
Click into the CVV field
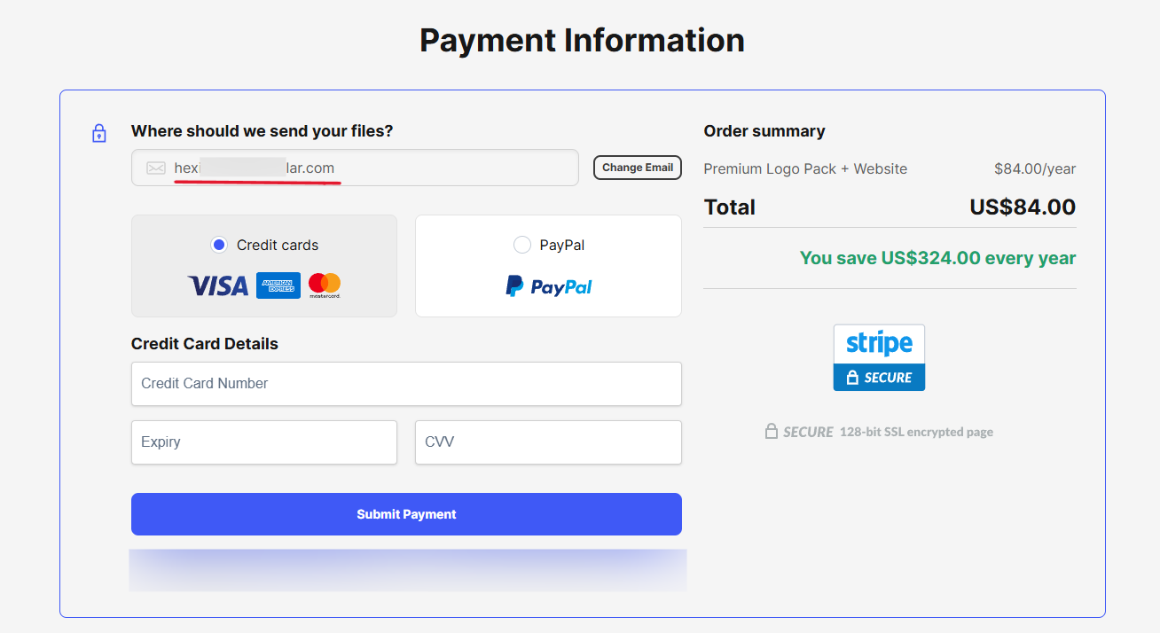(548, 442)
